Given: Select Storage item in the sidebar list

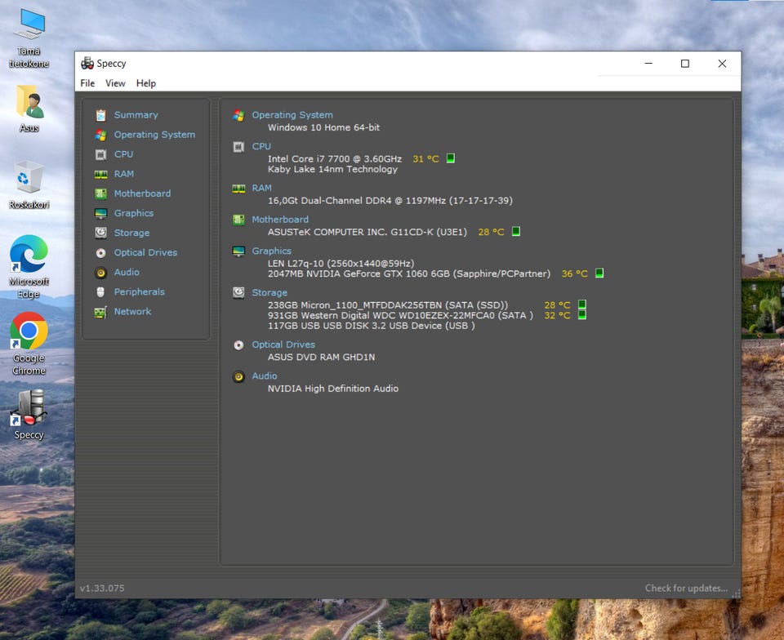Looking at the screenshot, I should (x=131, y=233).
